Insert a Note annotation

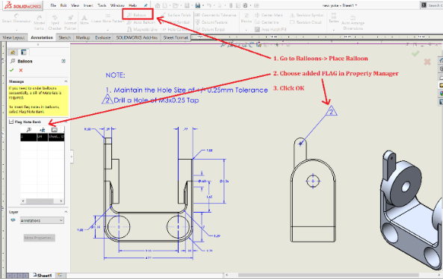84,19
